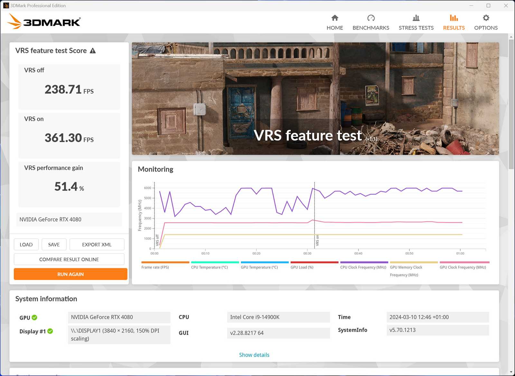
Task: Click the 3DMark app icon in title bar
Action: [6, 5]
